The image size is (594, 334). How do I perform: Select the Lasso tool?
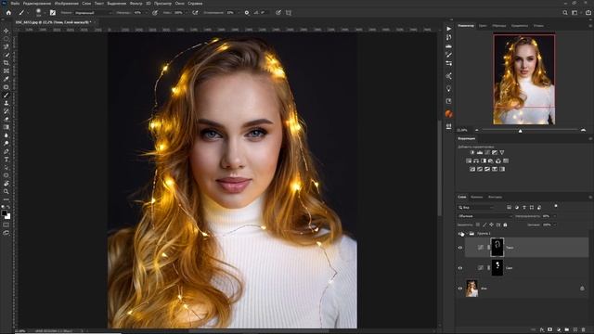(x=6, y=46)
